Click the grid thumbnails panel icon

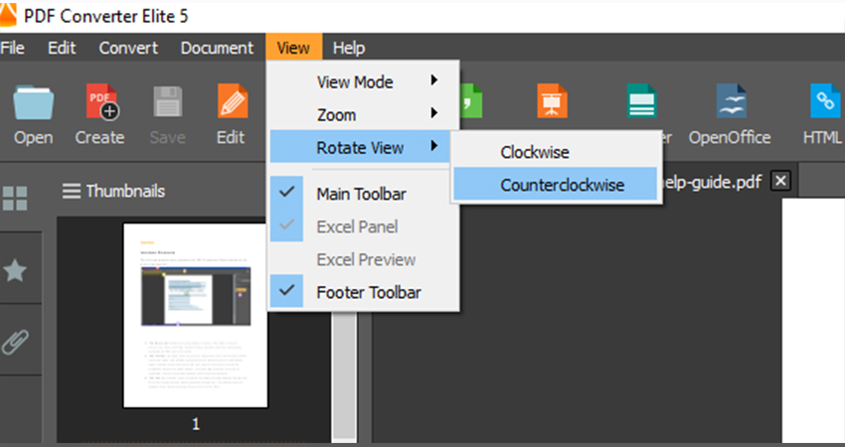tap(15, 198)
